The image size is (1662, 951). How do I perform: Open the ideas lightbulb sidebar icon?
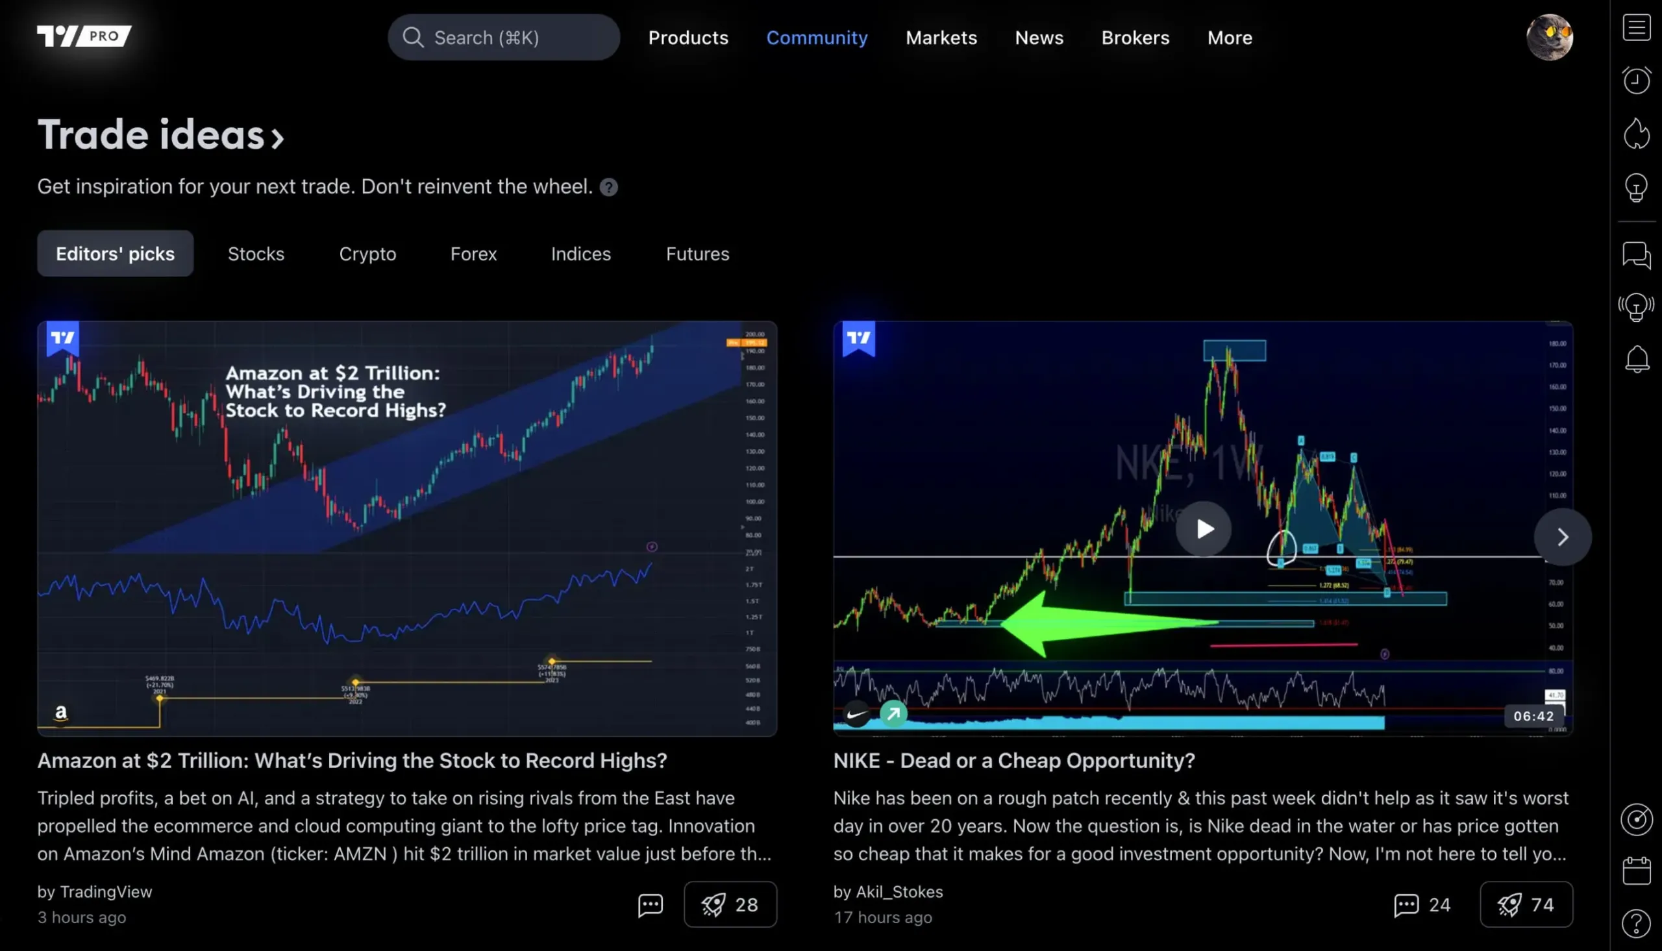pyautogui.click(x=1636, y=188)
